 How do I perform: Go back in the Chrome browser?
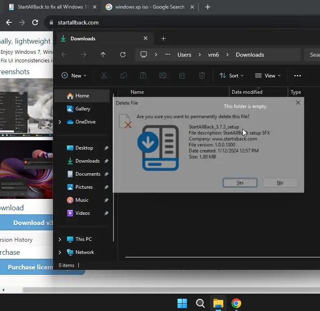[9, 22]
